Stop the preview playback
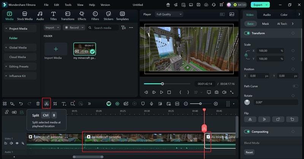Screen dimensions: 304x159 click(x=169, y=92)
